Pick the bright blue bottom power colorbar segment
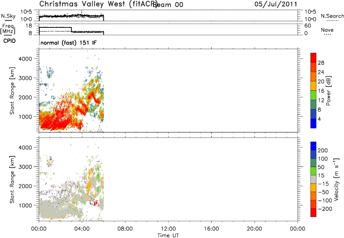 313,123
